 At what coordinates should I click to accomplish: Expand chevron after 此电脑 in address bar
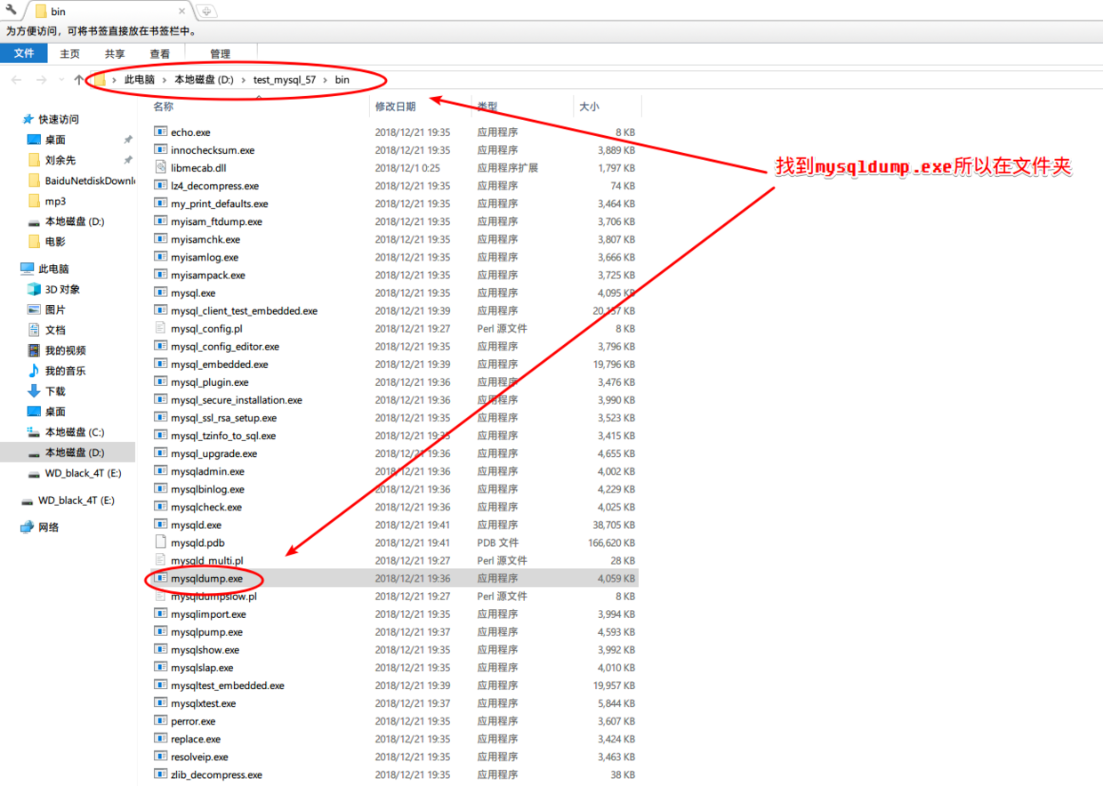[x=165, y=80]
